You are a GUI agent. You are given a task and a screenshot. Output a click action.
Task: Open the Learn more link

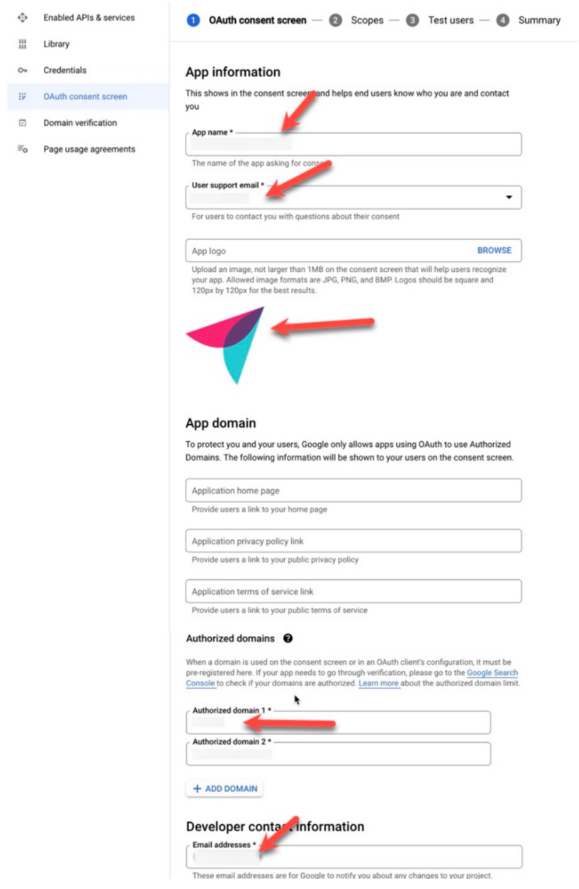(378, 683)
